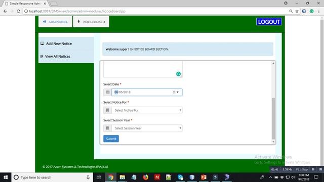The image size is (324, 182).
Task: Click the form panel's scrollbar thumb
Action: (x=273, y=119)
